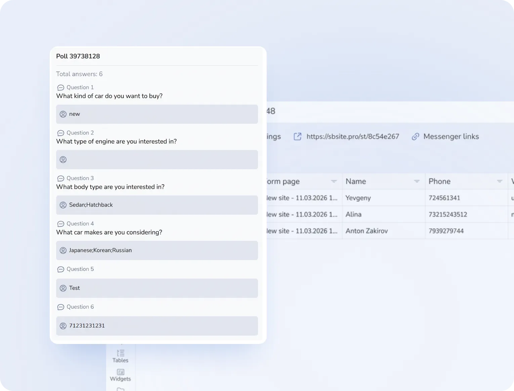The height and width of the screenshot is (391, 514).
Task: Click the user icon next to Sedan;Hatchback
Action: click(63, 205)
